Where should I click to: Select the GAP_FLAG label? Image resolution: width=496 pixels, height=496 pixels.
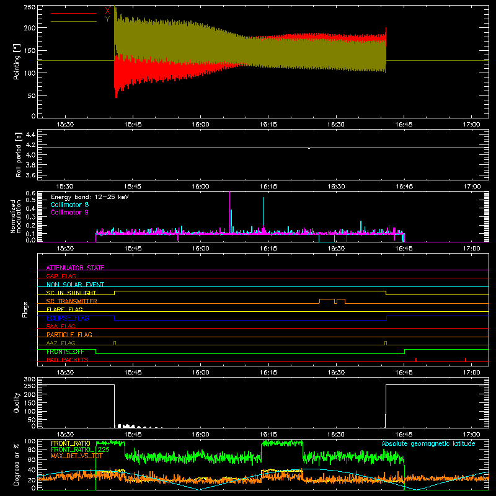[x=61, y=276]
